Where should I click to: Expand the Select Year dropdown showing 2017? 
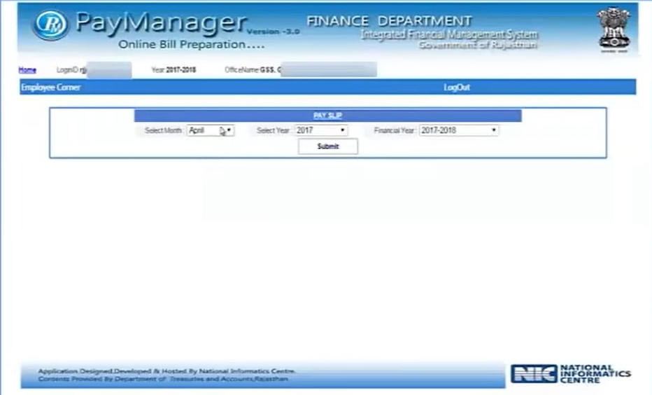coord(321,130)
